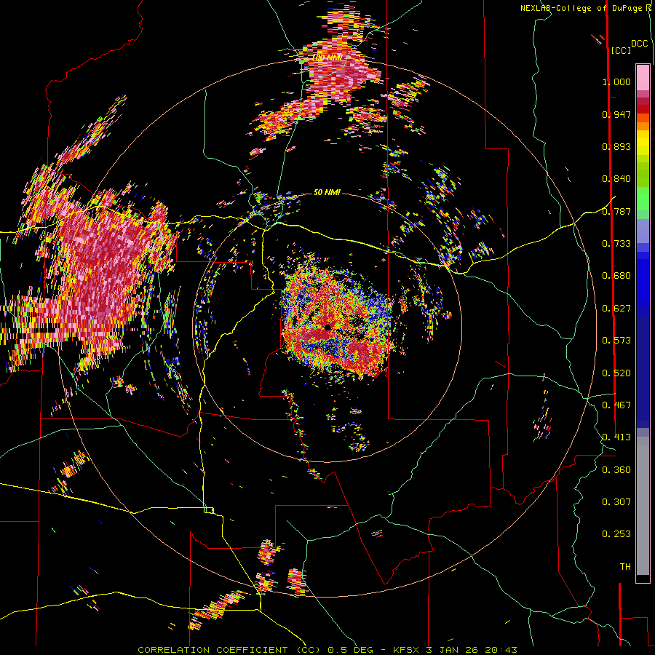Click the 0.947 legend value

click(616, 114)
